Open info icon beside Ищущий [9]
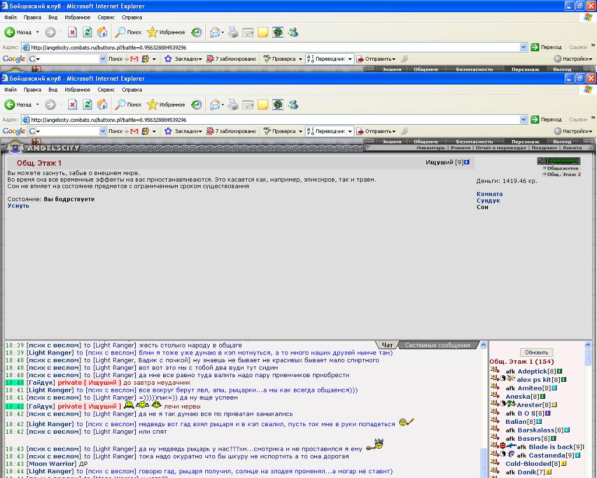Screen dimensions: 597x478 [x=467, y=162]
